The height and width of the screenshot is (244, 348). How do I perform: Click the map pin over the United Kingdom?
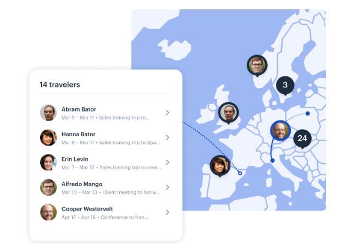(x=229, y=113)
